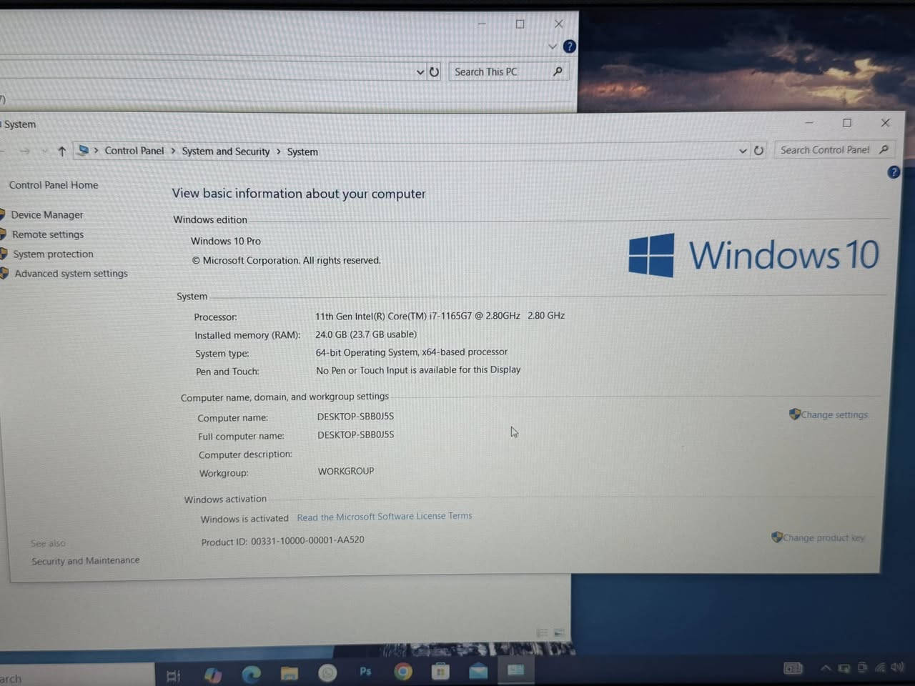Expand hidden icons in the system tray
The height and width of the screenshot is (686, 915).
click(825, 668)
